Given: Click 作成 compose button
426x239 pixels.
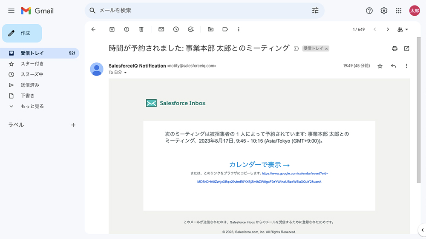Looking at the screenshot, I should [22, 33].
